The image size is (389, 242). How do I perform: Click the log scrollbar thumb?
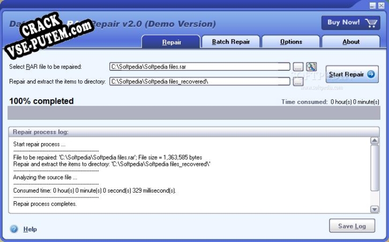tap(375, 169)
